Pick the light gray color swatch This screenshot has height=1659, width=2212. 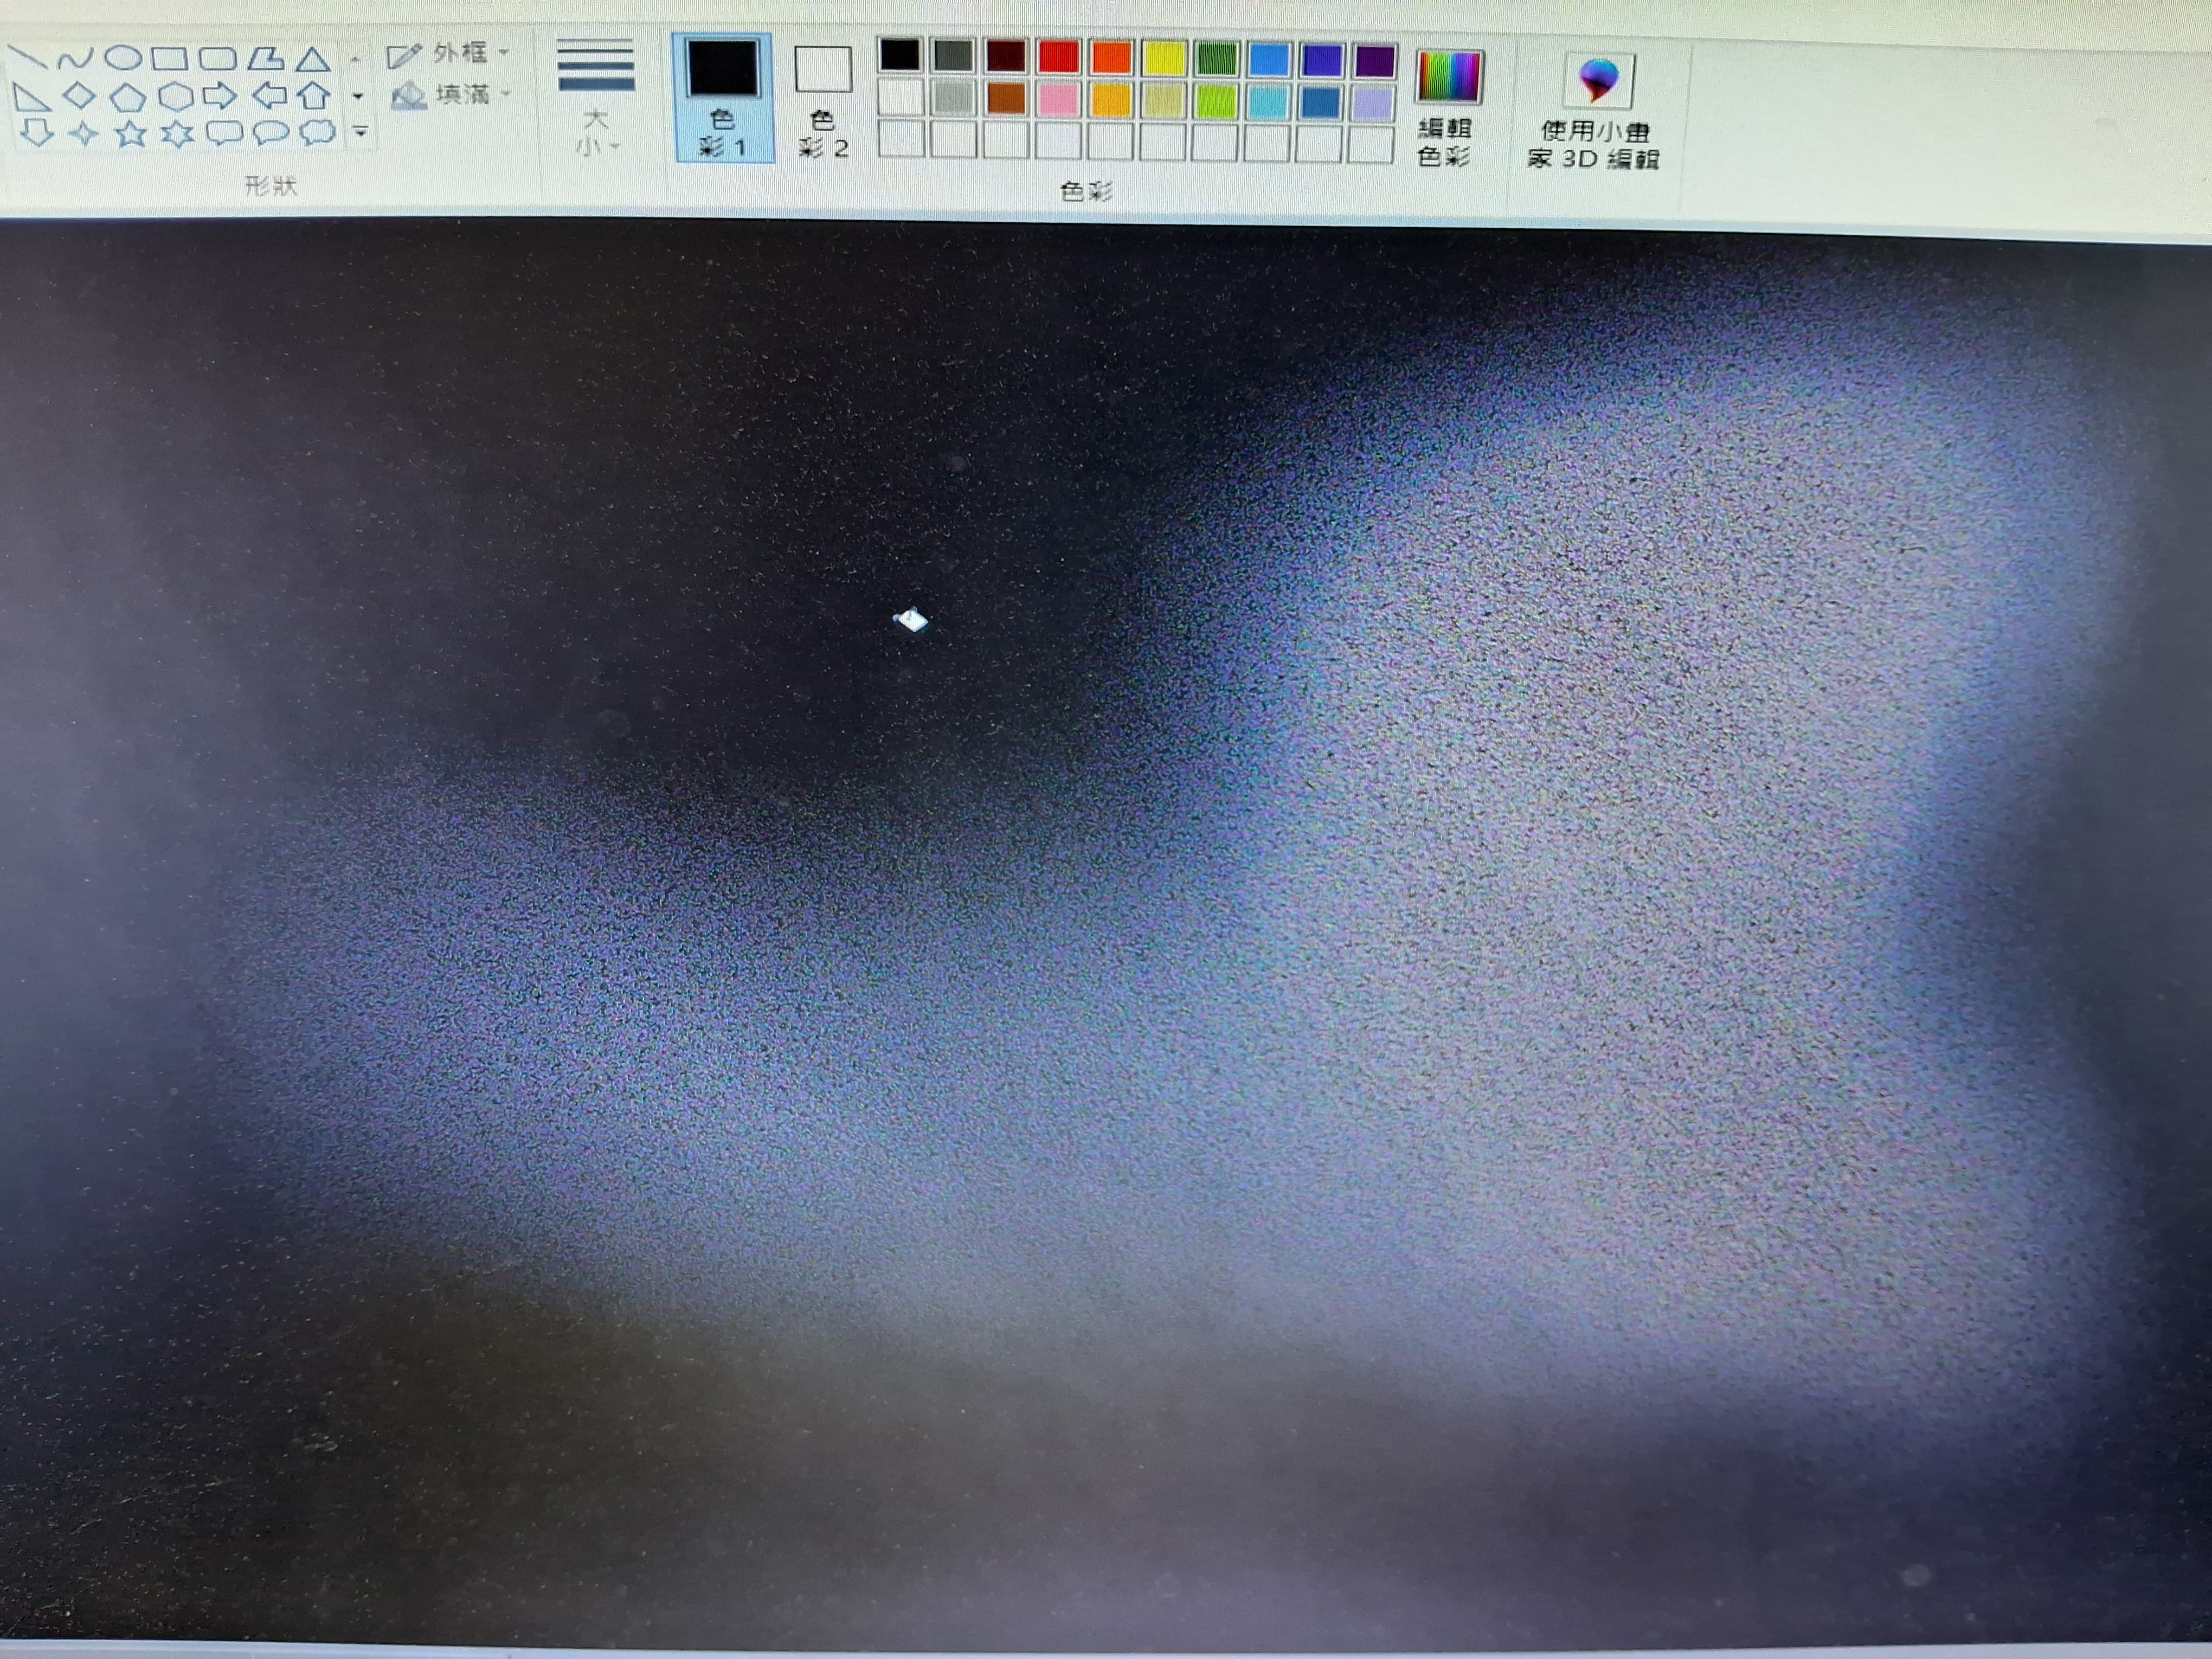[953, 98]
